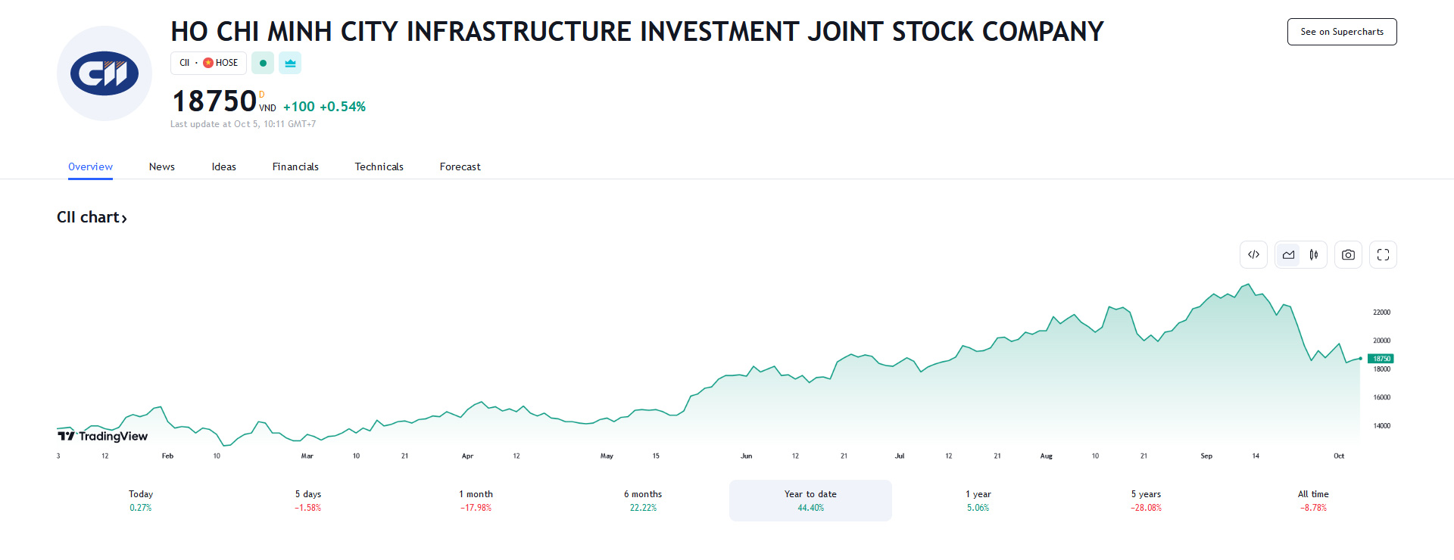Click the 18750 price label on chart axis

point(1381,358)
